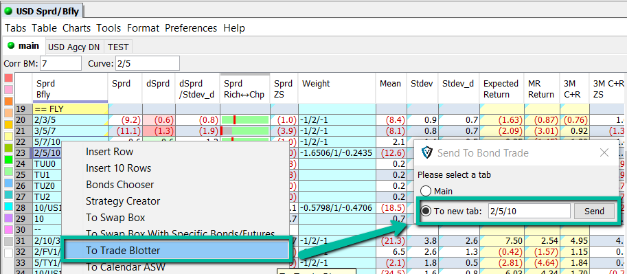Click the dSprd /Stdev_d column header
The height and width of the screenshot is (274, 627).
click(198, 89)
